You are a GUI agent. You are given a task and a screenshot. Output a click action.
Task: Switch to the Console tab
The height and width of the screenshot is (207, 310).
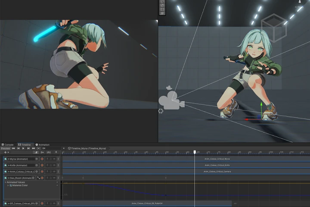[7, 145]
